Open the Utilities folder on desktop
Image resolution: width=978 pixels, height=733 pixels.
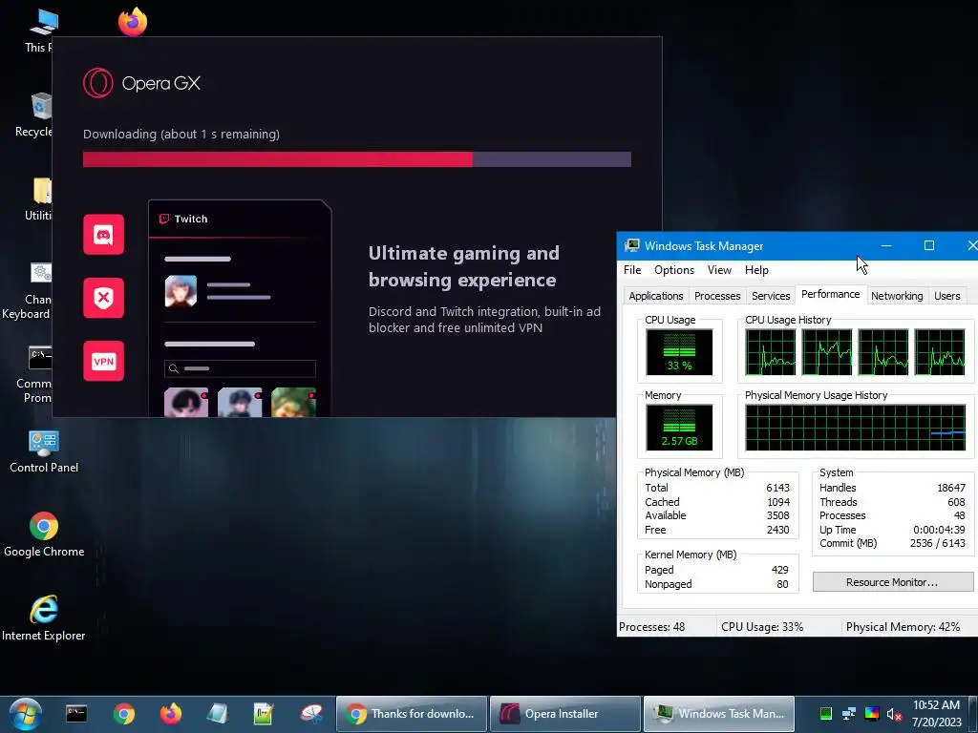coord(38,199)
